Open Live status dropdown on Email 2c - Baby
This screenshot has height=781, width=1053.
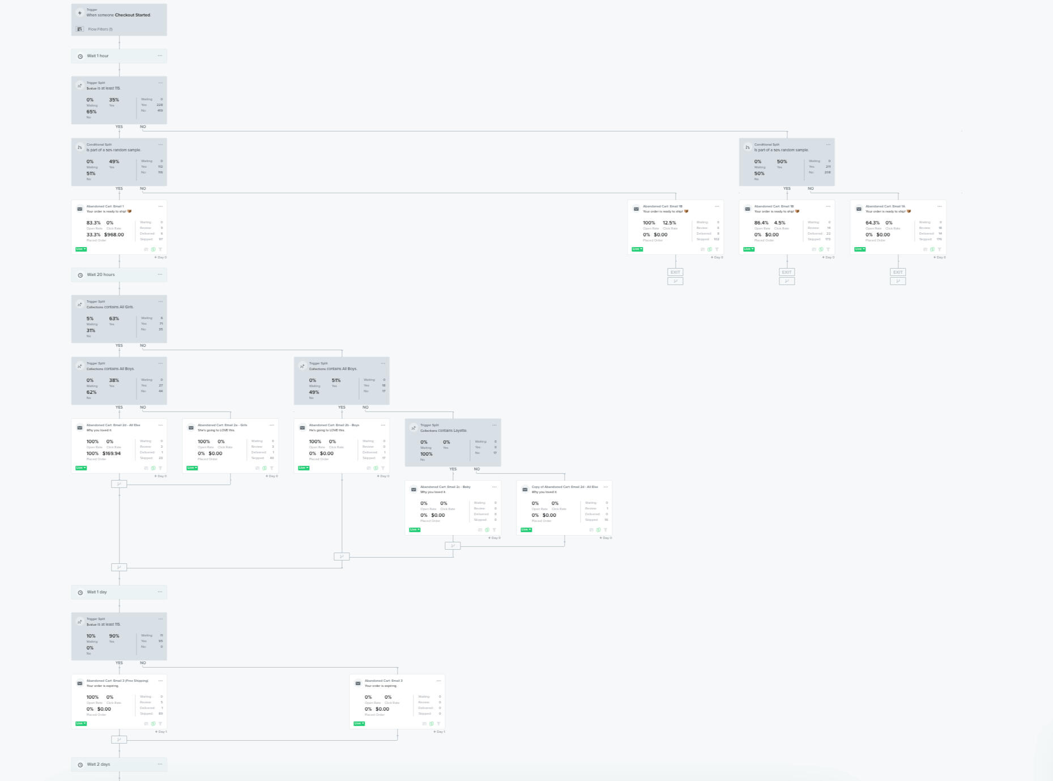coord(415,530)
